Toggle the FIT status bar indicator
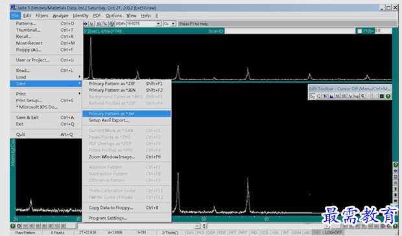This screenshot has width=402, height=236. click(285, 232)
